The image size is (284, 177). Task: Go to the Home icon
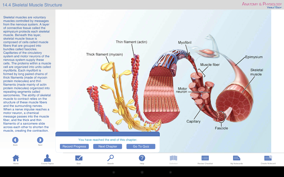click(x=16, y=158)
